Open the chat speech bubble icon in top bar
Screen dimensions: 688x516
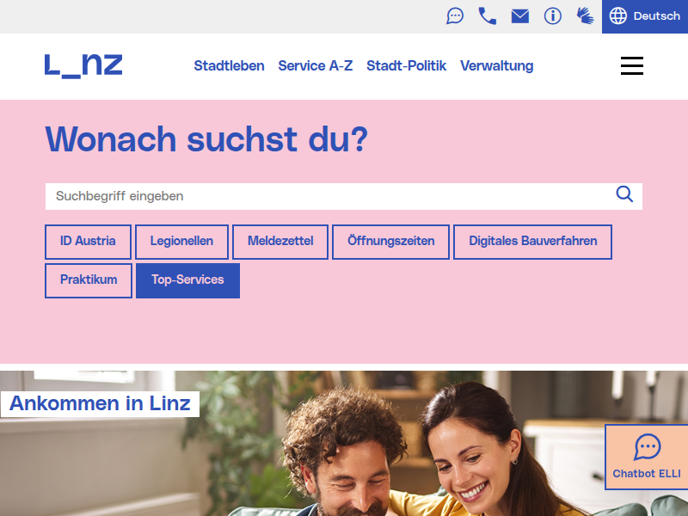click(455, 16)
